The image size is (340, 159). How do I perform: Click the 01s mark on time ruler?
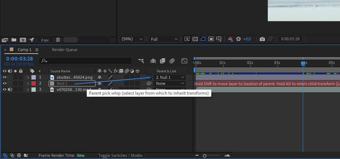(223, 63)
